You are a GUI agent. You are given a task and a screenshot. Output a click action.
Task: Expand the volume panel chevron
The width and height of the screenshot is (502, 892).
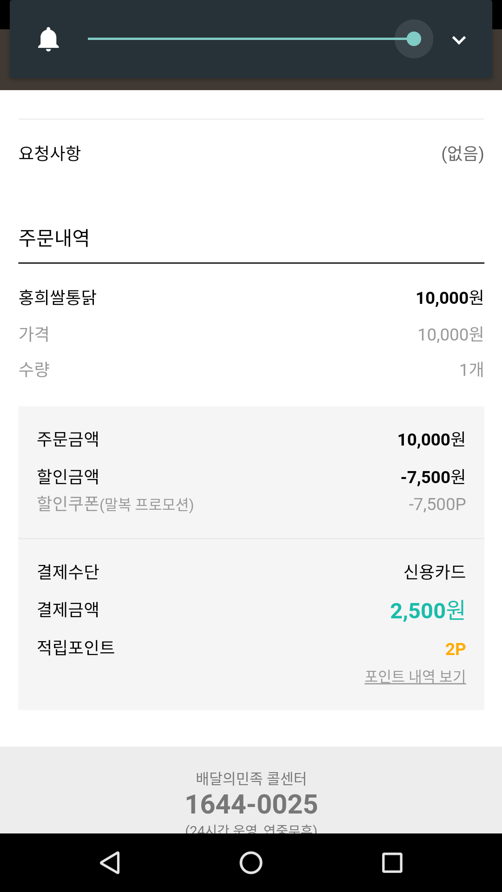point(459,40)
